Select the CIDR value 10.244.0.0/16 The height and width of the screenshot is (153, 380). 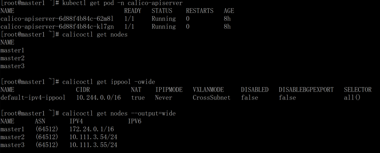point(98,97)
